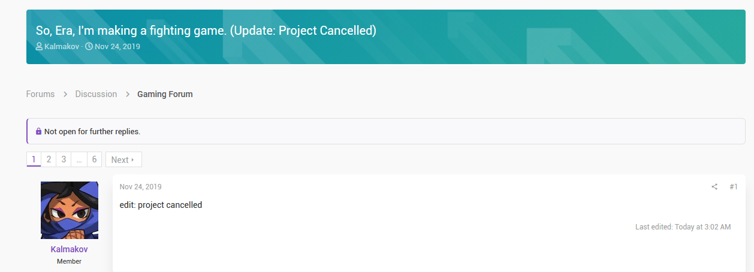Viewport: 754px width, 272px height.
Task: Open the Forums breadcrumb link
Action: pos(40,94)
